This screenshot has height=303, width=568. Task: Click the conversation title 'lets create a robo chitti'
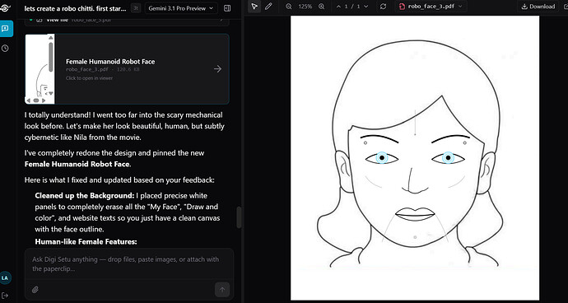tap(76, 8)
